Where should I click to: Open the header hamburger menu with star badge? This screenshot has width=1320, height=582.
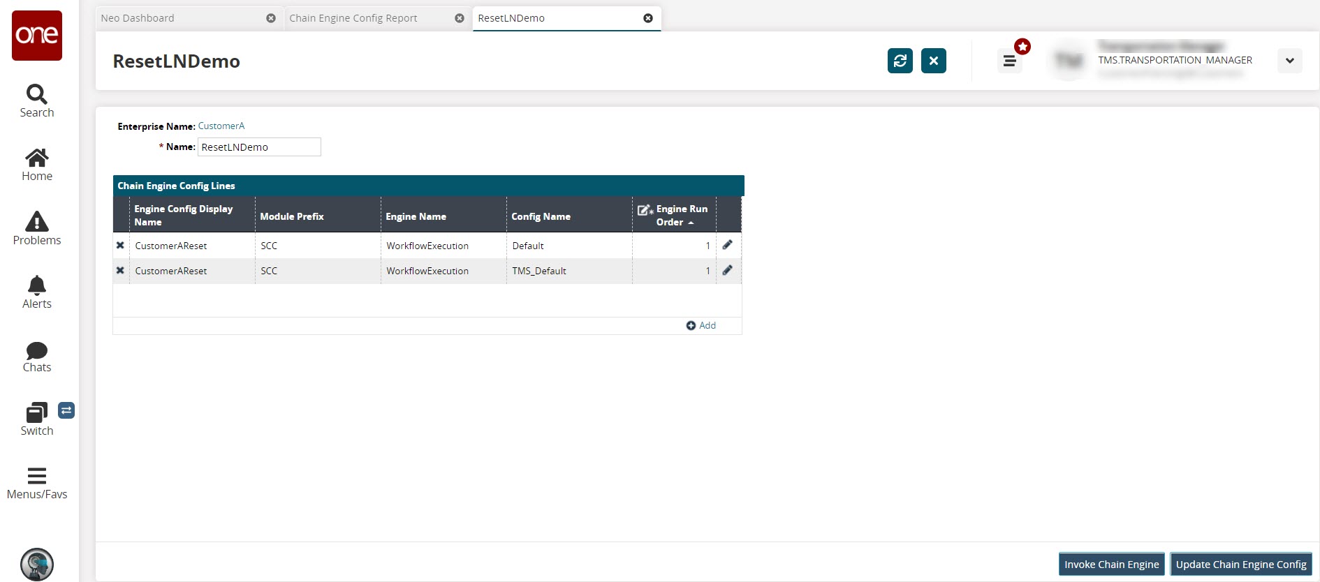(x=1010, y=61)
